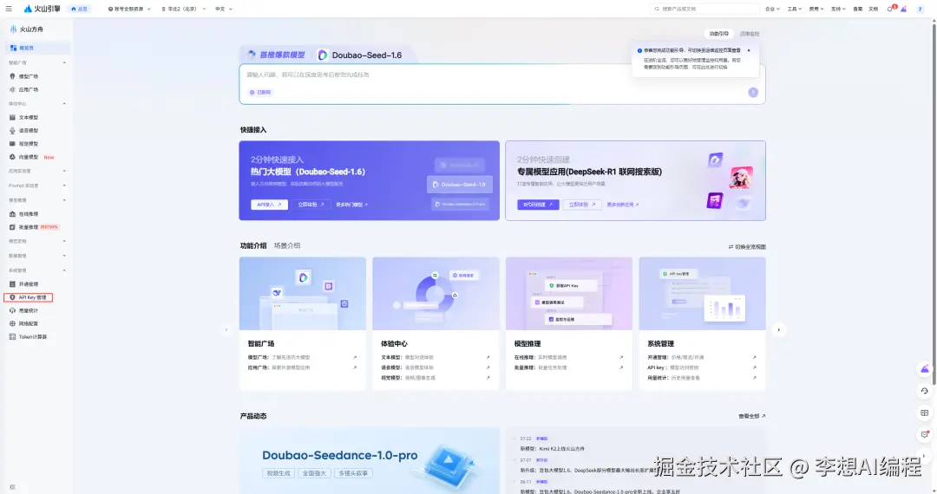
Task: Switch to 运维监控 view
Action: (x=750, y=34)
